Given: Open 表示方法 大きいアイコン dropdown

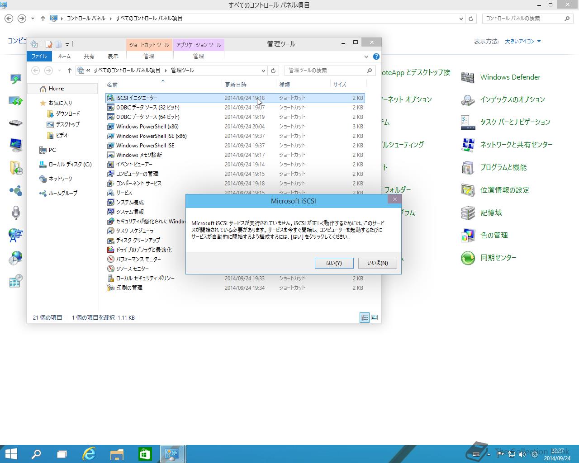Looking at the screenshot, I should coord(522,41).
